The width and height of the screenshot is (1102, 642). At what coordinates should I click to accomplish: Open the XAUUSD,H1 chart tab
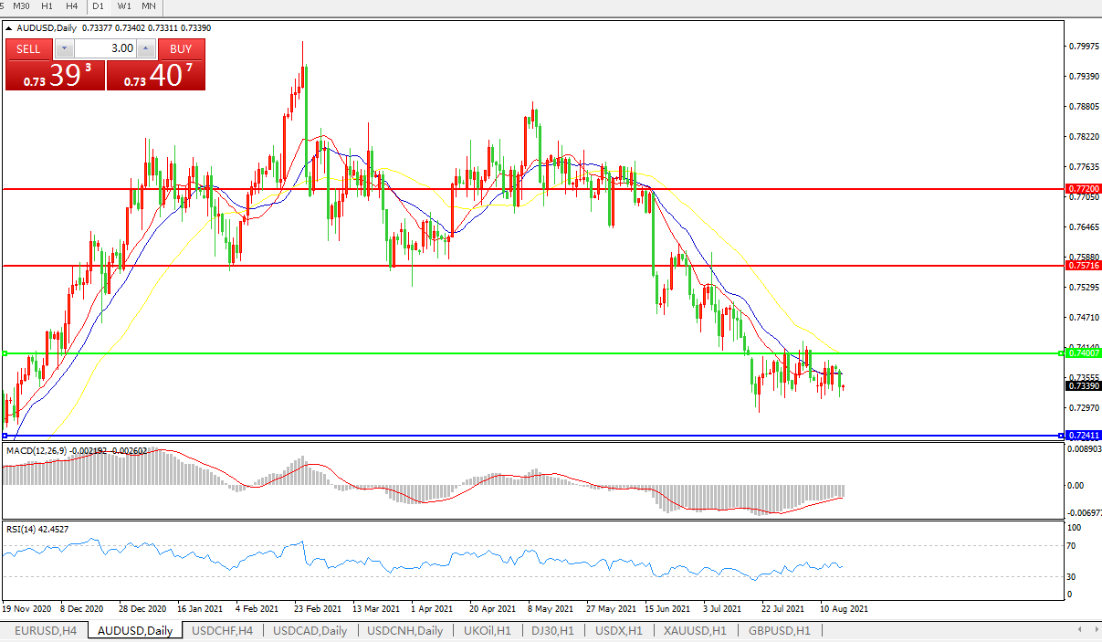[695, 630]
